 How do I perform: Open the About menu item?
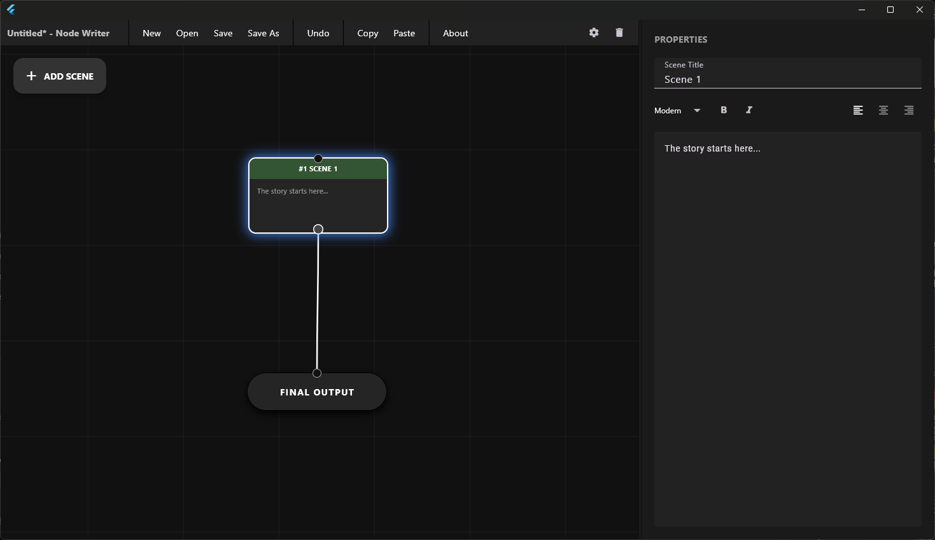455,33
